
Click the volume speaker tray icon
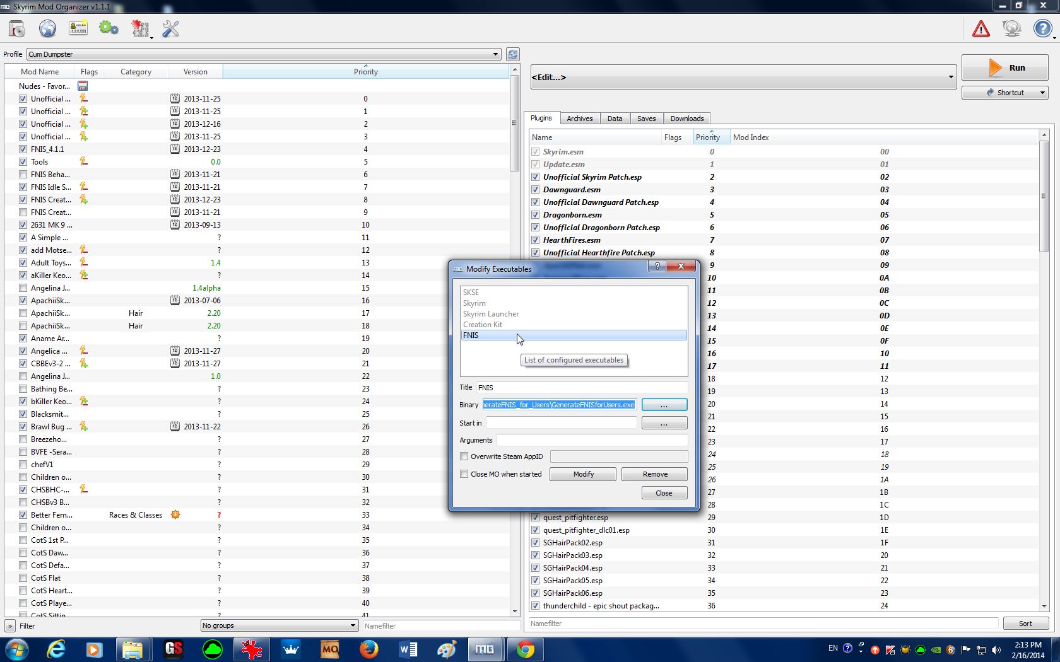pos(996,649)
